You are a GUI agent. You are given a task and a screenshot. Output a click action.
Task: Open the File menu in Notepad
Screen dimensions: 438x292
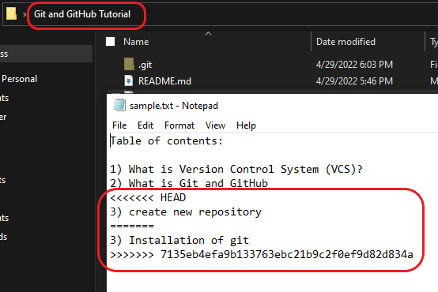click(x=119, y=125)
